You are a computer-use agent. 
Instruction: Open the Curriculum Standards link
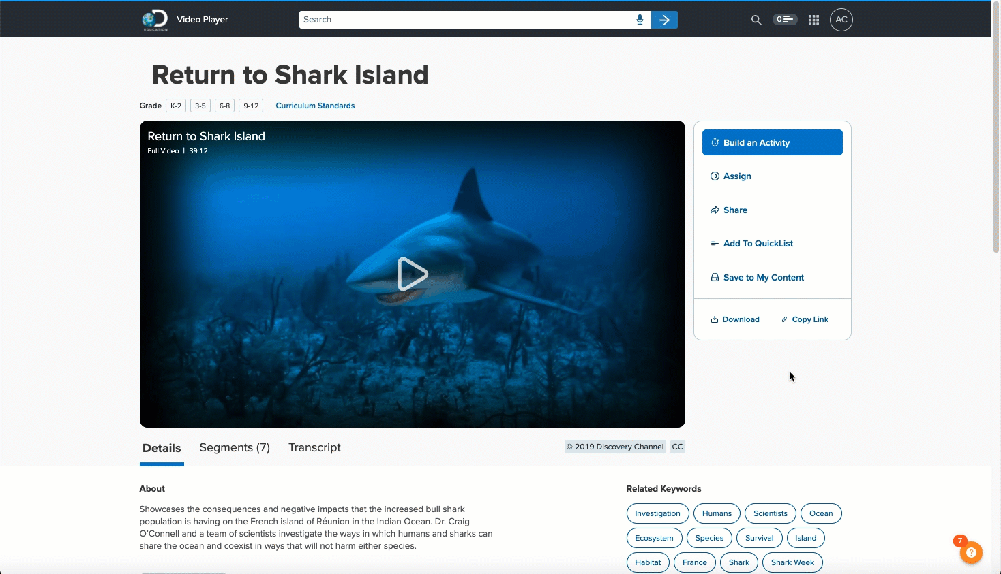tap(315, 106)
